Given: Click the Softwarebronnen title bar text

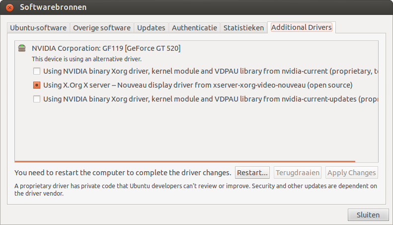Looking at the screenshot, I should click(x=53, y=7).
